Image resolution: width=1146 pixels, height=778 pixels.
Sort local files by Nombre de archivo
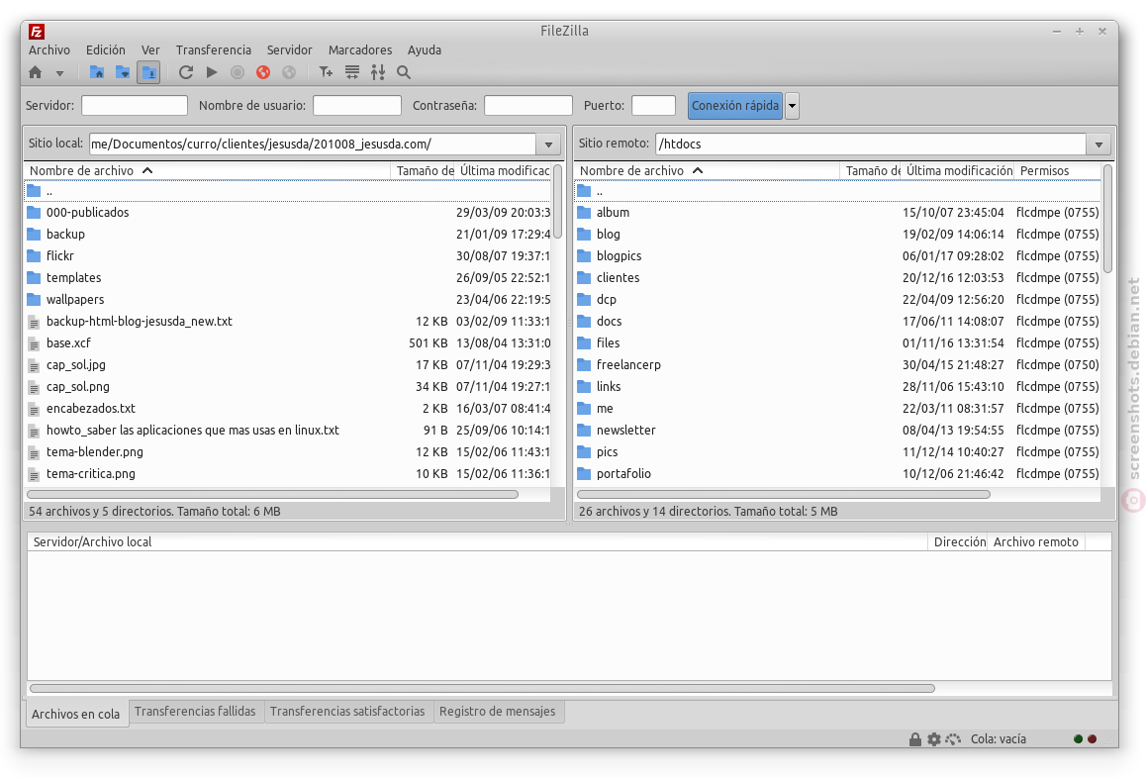coord(208,171)
